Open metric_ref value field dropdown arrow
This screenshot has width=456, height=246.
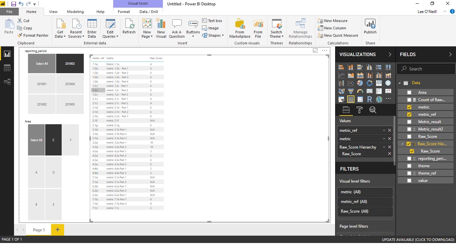(x=384, y=131)
